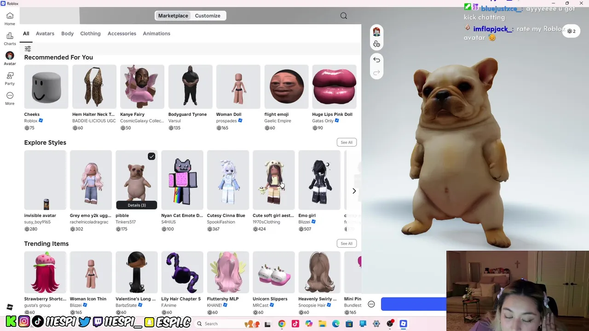Open the Cheeks item thumbnail
This screenshot has width=589, height=331.
click(46, 87)
